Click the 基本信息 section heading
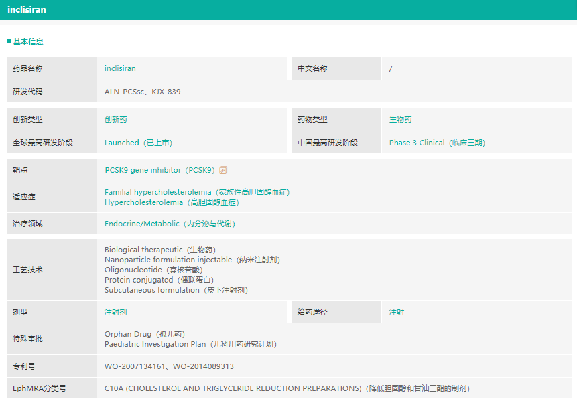 [28, 42]
